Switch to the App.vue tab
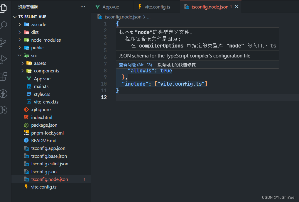The image size is (299, 202). [x=111, y=7]
